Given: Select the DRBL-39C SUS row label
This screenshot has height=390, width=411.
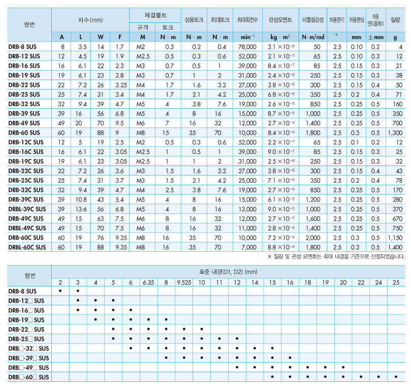Looking at the screenshot, I should [x=27, y=209].
